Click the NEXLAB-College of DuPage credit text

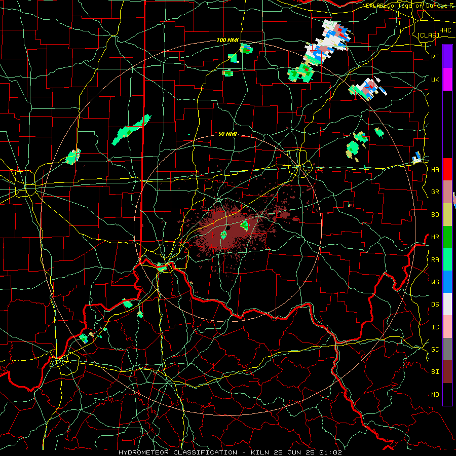408,6
